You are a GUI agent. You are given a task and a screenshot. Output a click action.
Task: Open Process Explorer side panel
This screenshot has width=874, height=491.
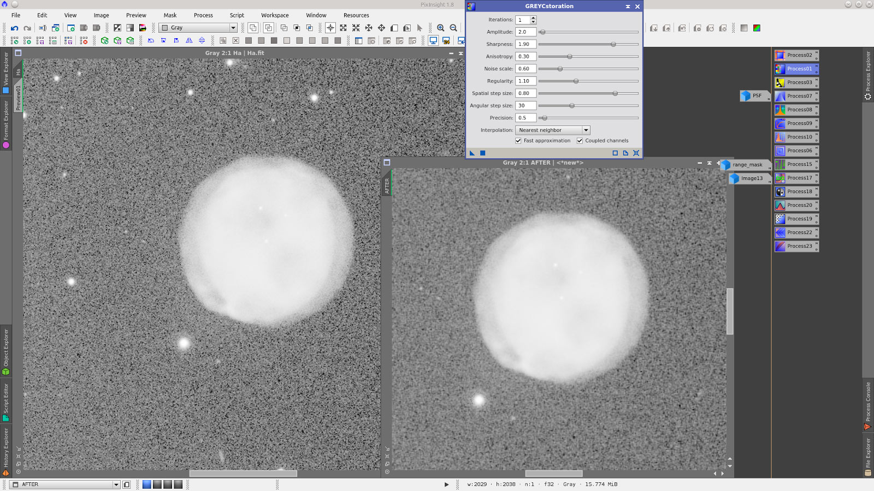(x=868, y=75)
